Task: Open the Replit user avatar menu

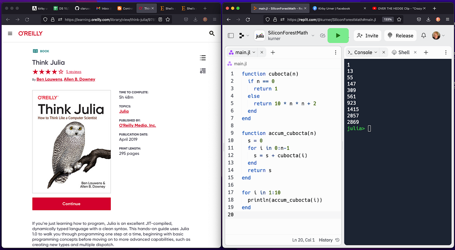Action: click(438, 35)
